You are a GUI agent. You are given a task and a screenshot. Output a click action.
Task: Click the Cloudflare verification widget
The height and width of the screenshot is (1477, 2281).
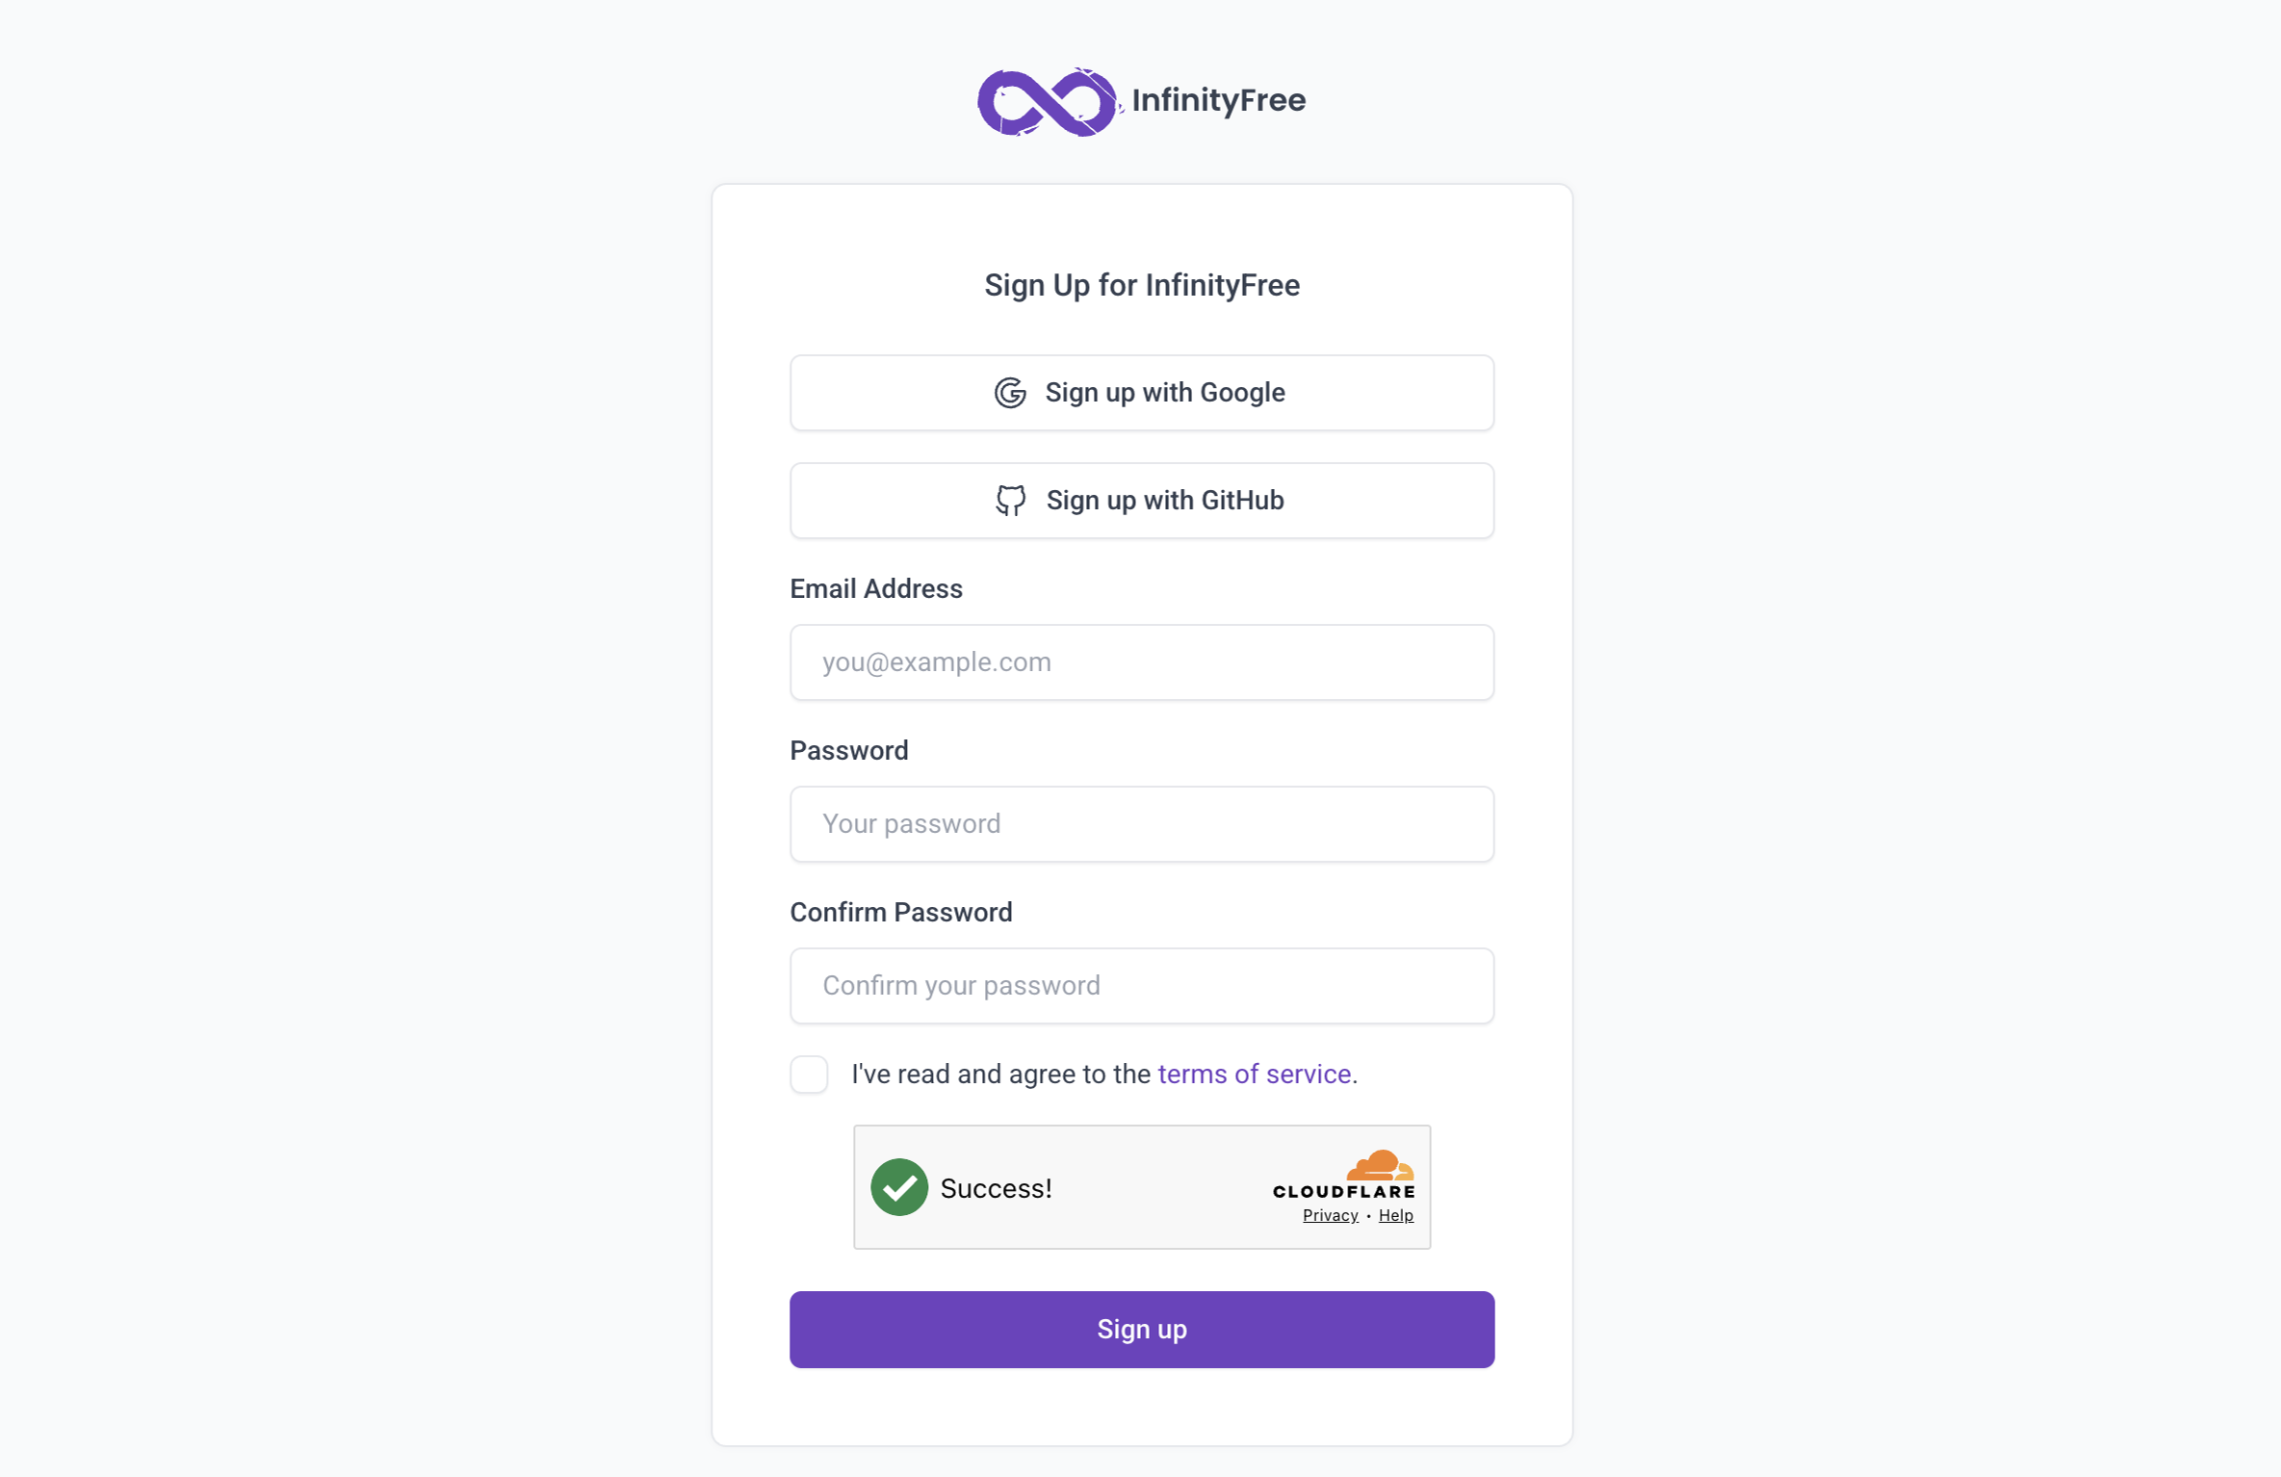1142,1186
